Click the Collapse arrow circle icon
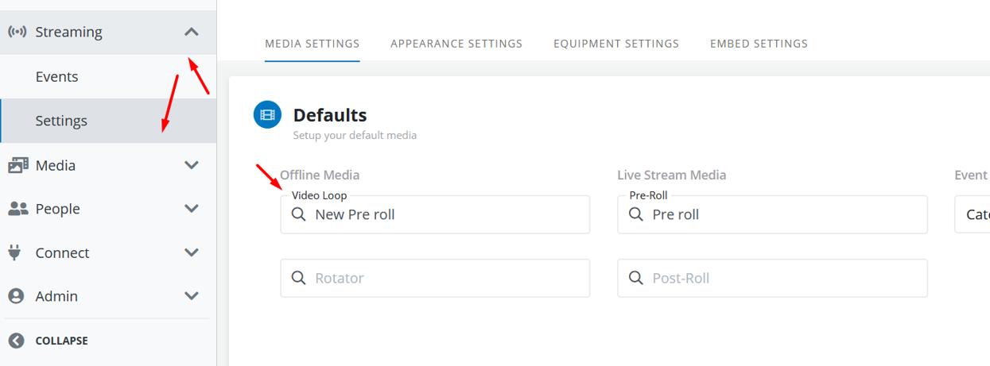Image resolution: width=990 pixels, height=366 pixels. pos(17,341)
